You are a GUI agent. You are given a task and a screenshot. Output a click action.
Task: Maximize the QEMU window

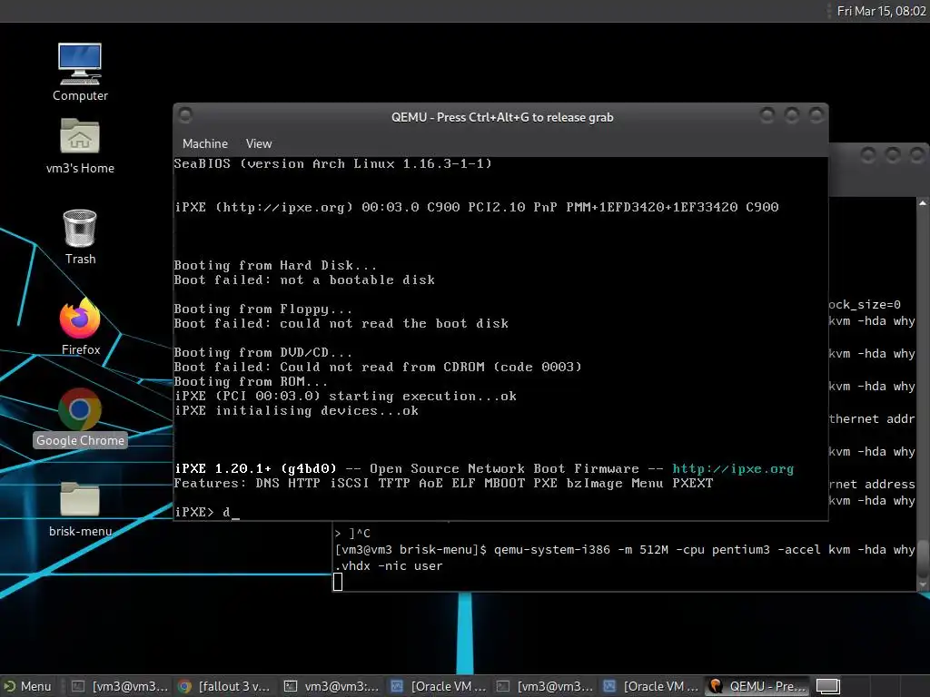coord(792,115)
